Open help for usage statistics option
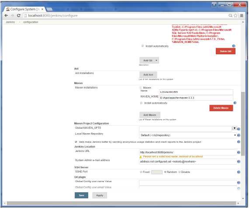The height and width of the screenshot is (208, 249). point(239,142)
